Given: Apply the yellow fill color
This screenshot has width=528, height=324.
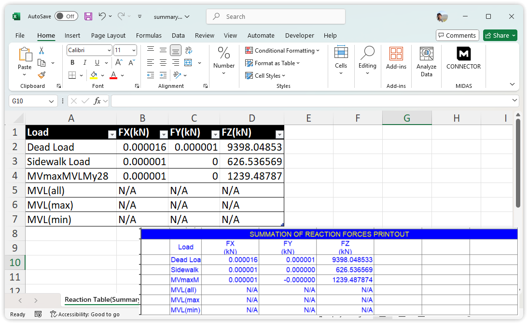Looking at the screenshot, I should tap(94, 75).
